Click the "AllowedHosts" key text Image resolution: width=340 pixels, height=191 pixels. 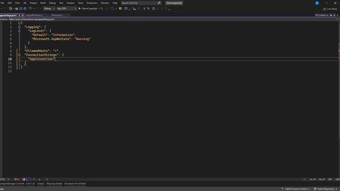(x=37, y=51)
